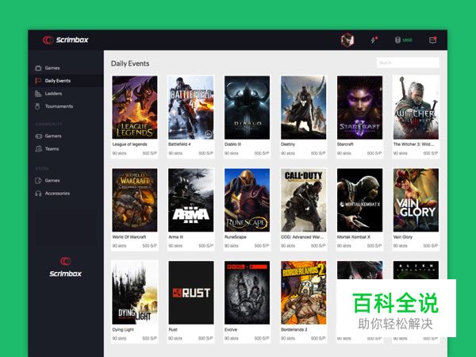The width and height of the screenshot is (476, 357).
Task: Click the Games sidebar icon under main menu
Action: (38, 68)
